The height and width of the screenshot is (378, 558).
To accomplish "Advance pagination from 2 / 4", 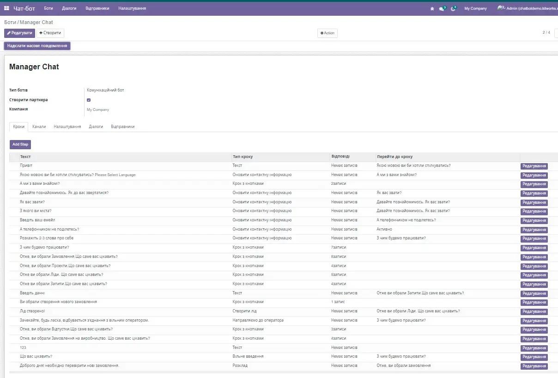I will coord(555,33).
